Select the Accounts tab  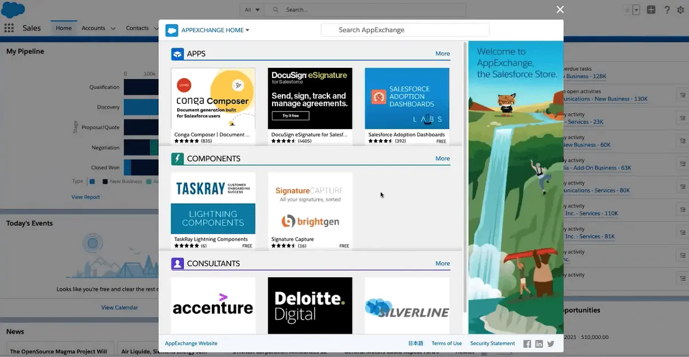click(x=93, y=28)
